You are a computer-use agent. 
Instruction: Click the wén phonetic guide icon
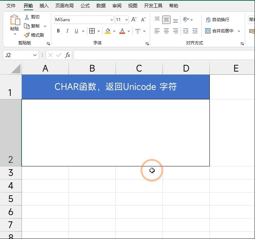[138, 31]
